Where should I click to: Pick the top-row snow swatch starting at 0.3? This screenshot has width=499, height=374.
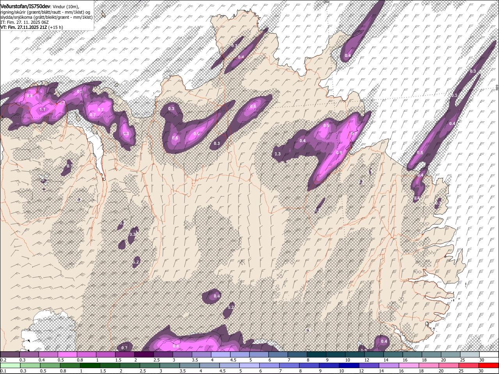(29, 354)
